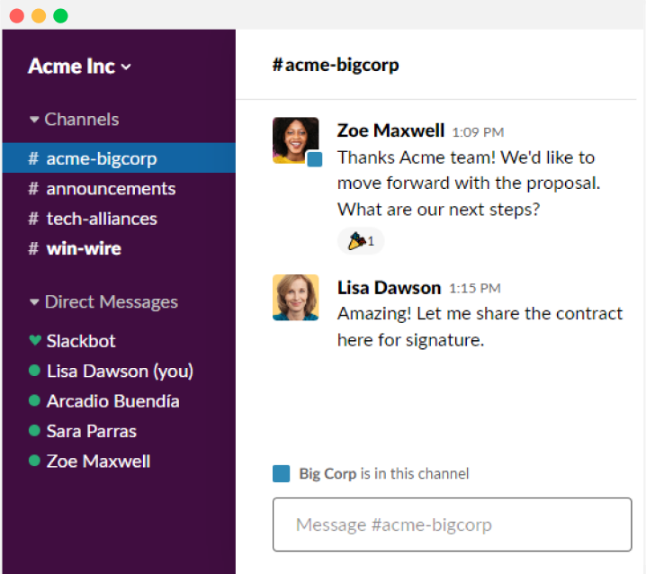Click Zoe Maxwell's name in the message
This screenshot has height=574, width=646.
pyautogui.click(x=390, y=130)
